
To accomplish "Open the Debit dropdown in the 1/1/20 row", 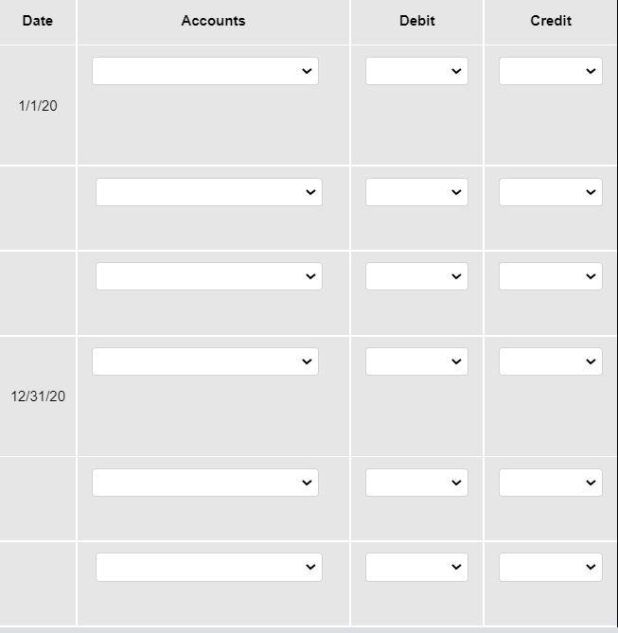I will pos(416,71).
